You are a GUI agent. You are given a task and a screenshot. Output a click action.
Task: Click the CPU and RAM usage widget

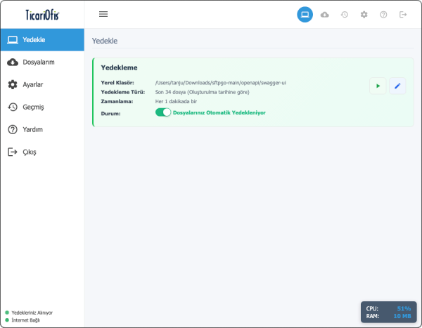388,312
